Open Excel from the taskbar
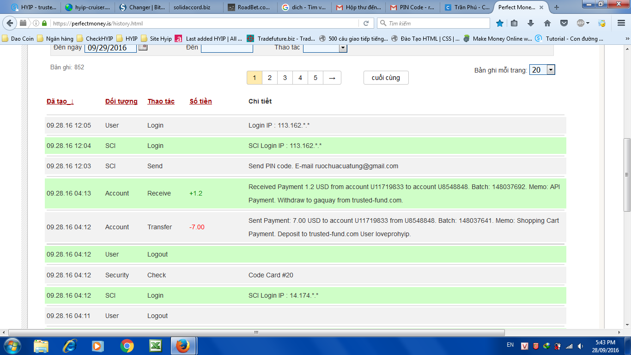Screen dimensions: 631x355 click(155, 346)
